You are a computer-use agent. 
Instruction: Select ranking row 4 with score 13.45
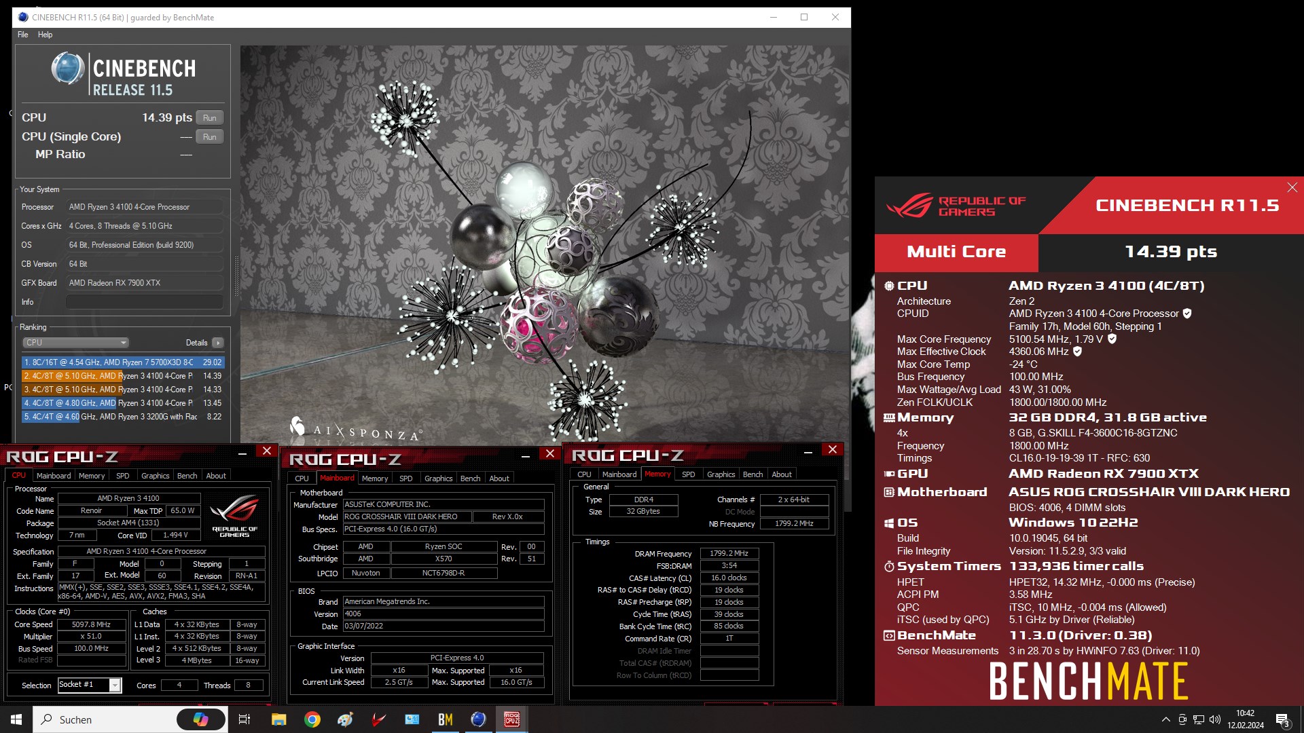(123, 403)
